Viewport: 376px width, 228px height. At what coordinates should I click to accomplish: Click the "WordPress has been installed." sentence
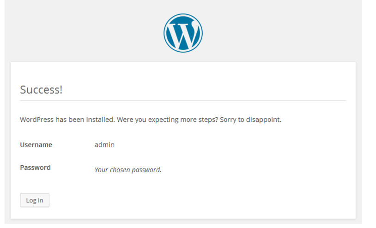(67, 120)
